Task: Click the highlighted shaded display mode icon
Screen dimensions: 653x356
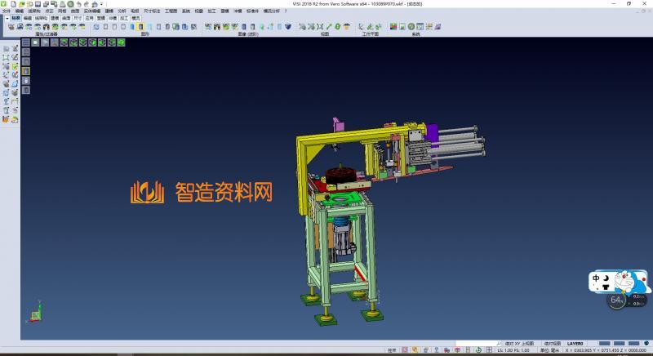Action: (141, 27)
